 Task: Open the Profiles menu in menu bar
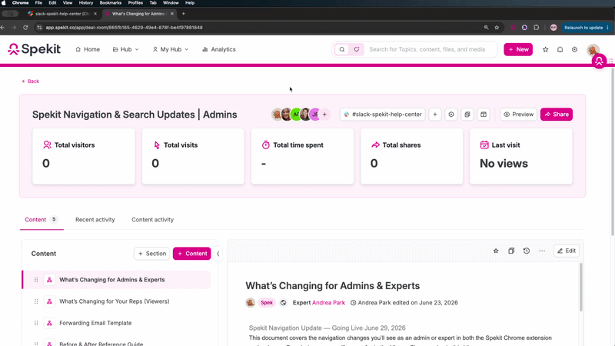tap(135, 3)
